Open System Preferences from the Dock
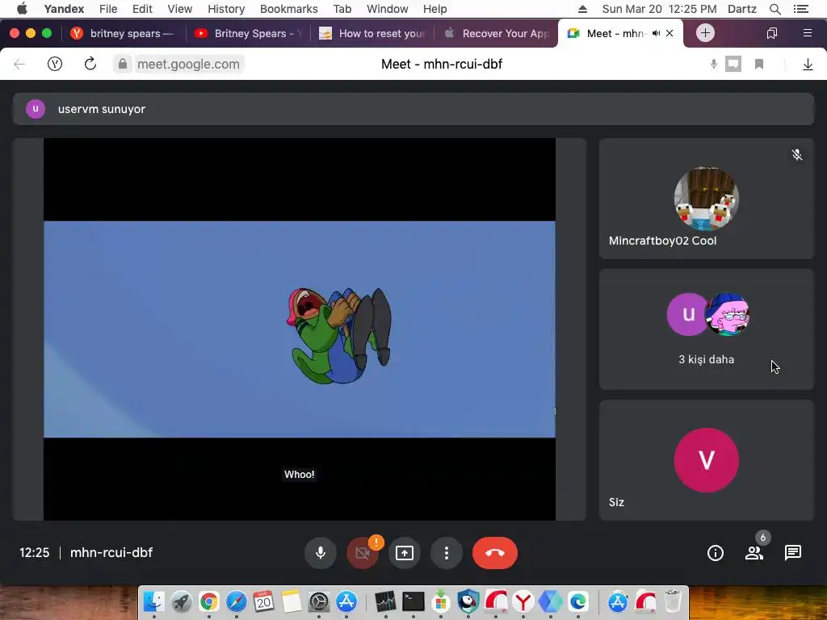Image resolution: width=827 pixels, height=620 pixels. click(x=318, y=601)
